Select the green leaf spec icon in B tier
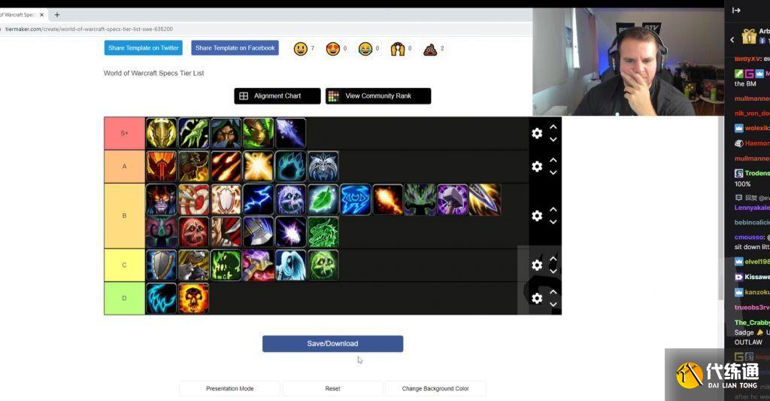 click(x=323, y=199)
